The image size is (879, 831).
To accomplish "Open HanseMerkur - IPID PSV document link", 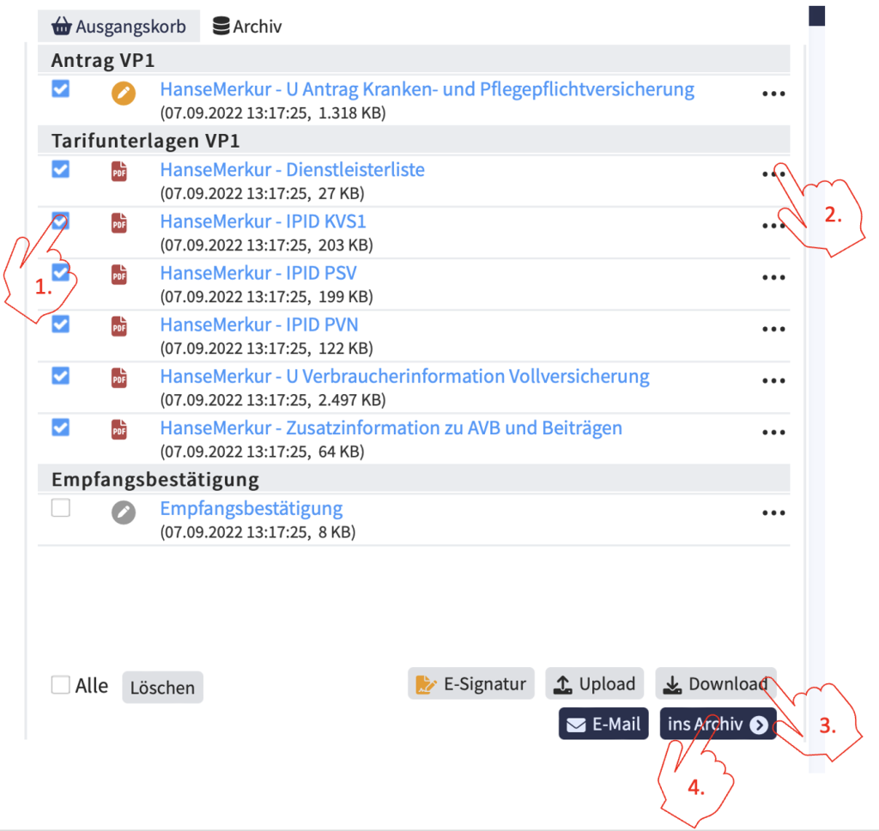I will tap(258, 273).
